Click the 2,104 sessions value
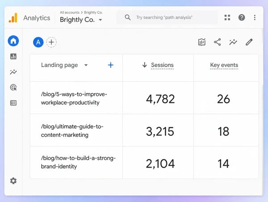The height and width of the screenshot is (202, 268). click(160, 164)
